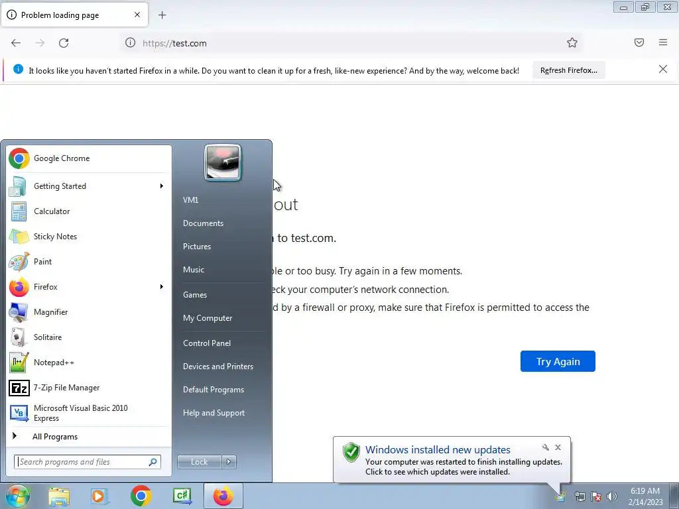Open Music library
Screen dimensions: 679x509
coord(194,270)
